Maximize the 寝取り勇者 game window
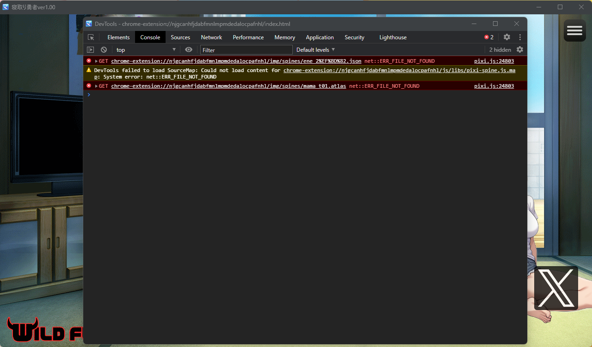Image resolution: width=592 pixels, height=347 pixels. tap(560, 7)
